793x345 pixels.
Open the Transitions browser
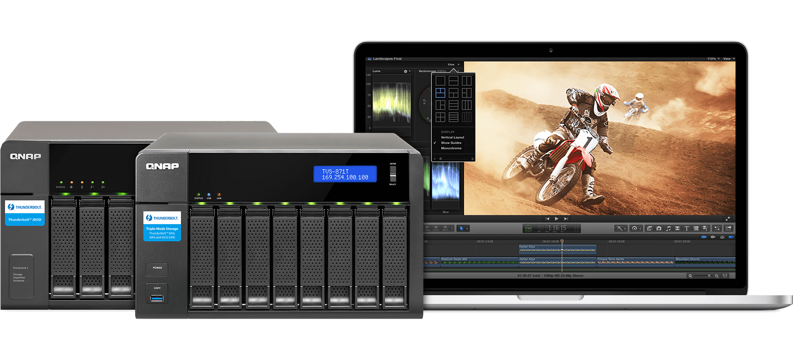pos(677,229)
